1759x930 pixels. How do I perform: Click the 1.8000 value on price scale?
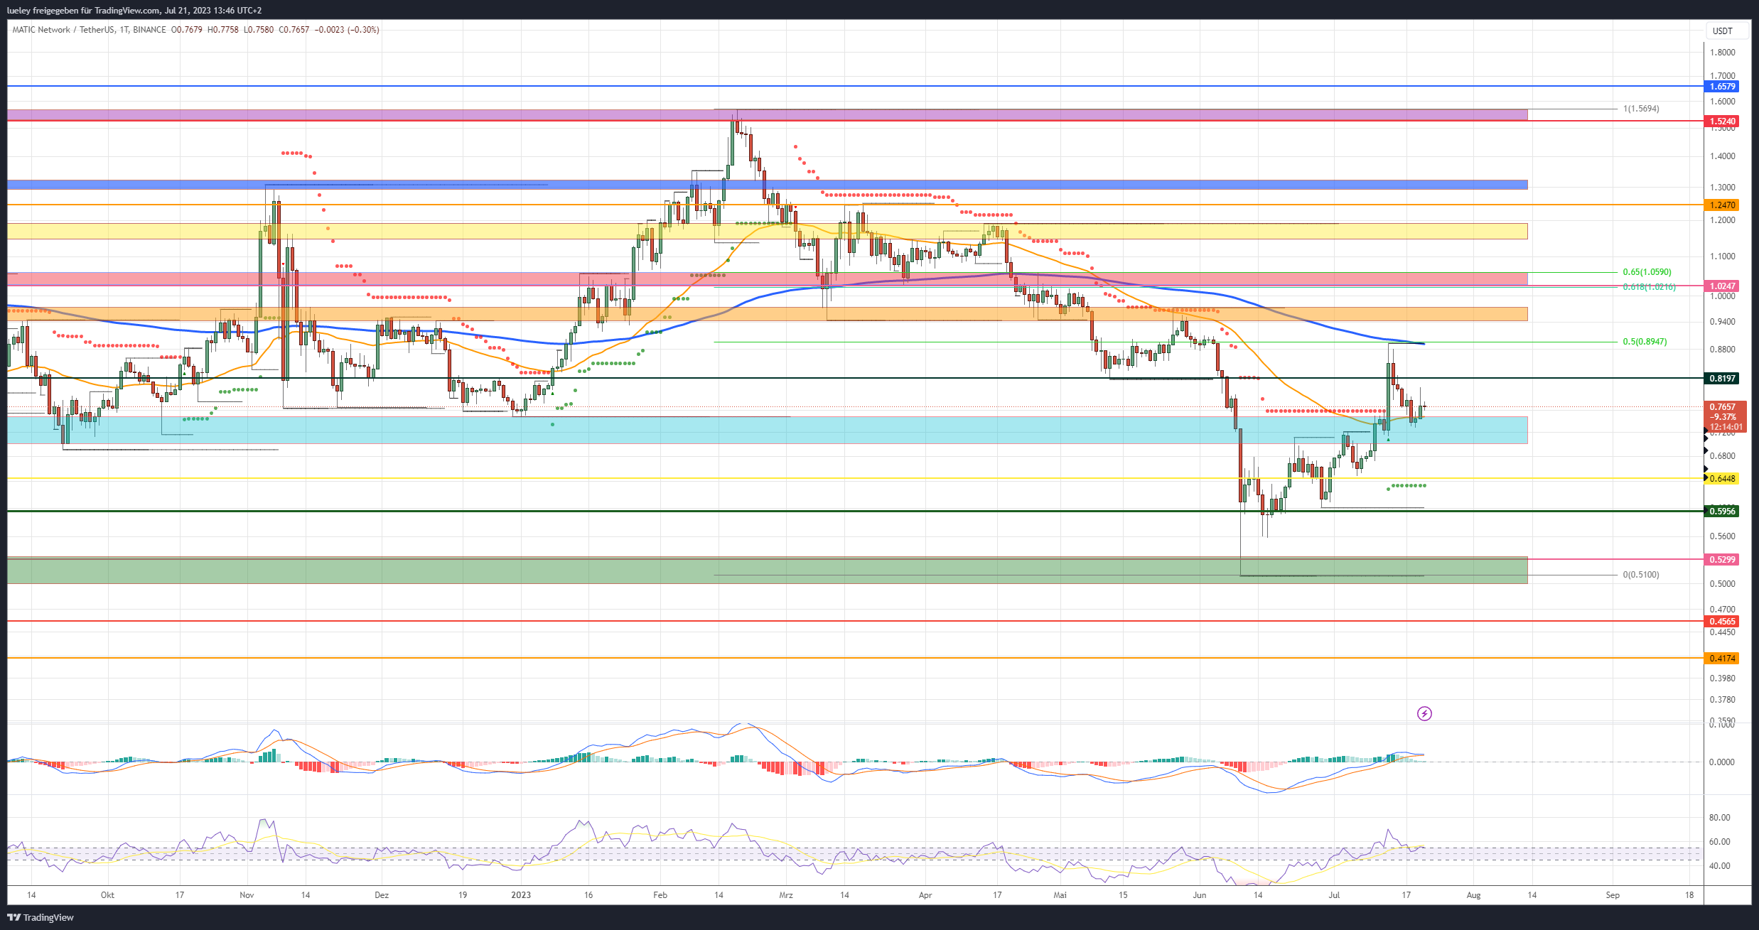pyautogui.click(x=1722, y=53)
